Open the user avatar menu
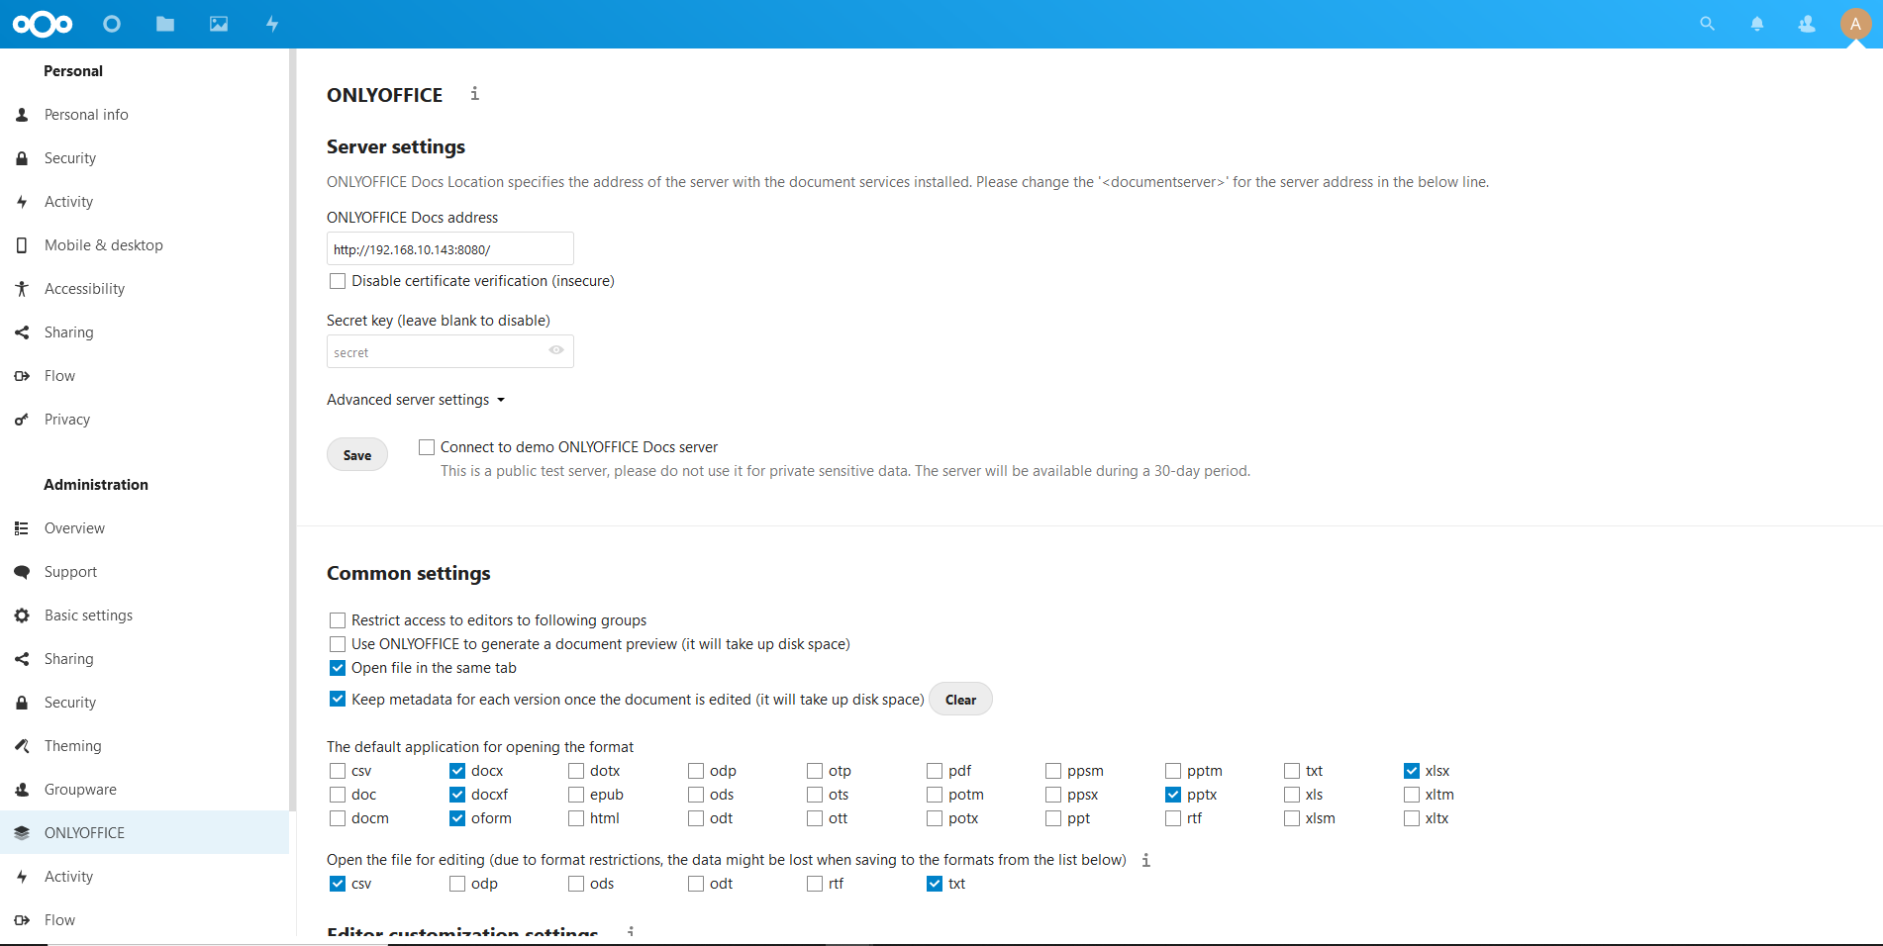 1855,24
